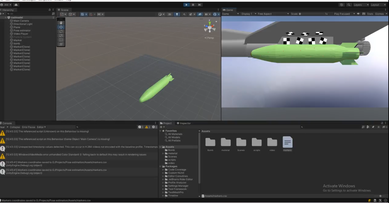The image size is (389, 203).
Task: Toggle Collapse in Console
Action: tap(15, 127)
